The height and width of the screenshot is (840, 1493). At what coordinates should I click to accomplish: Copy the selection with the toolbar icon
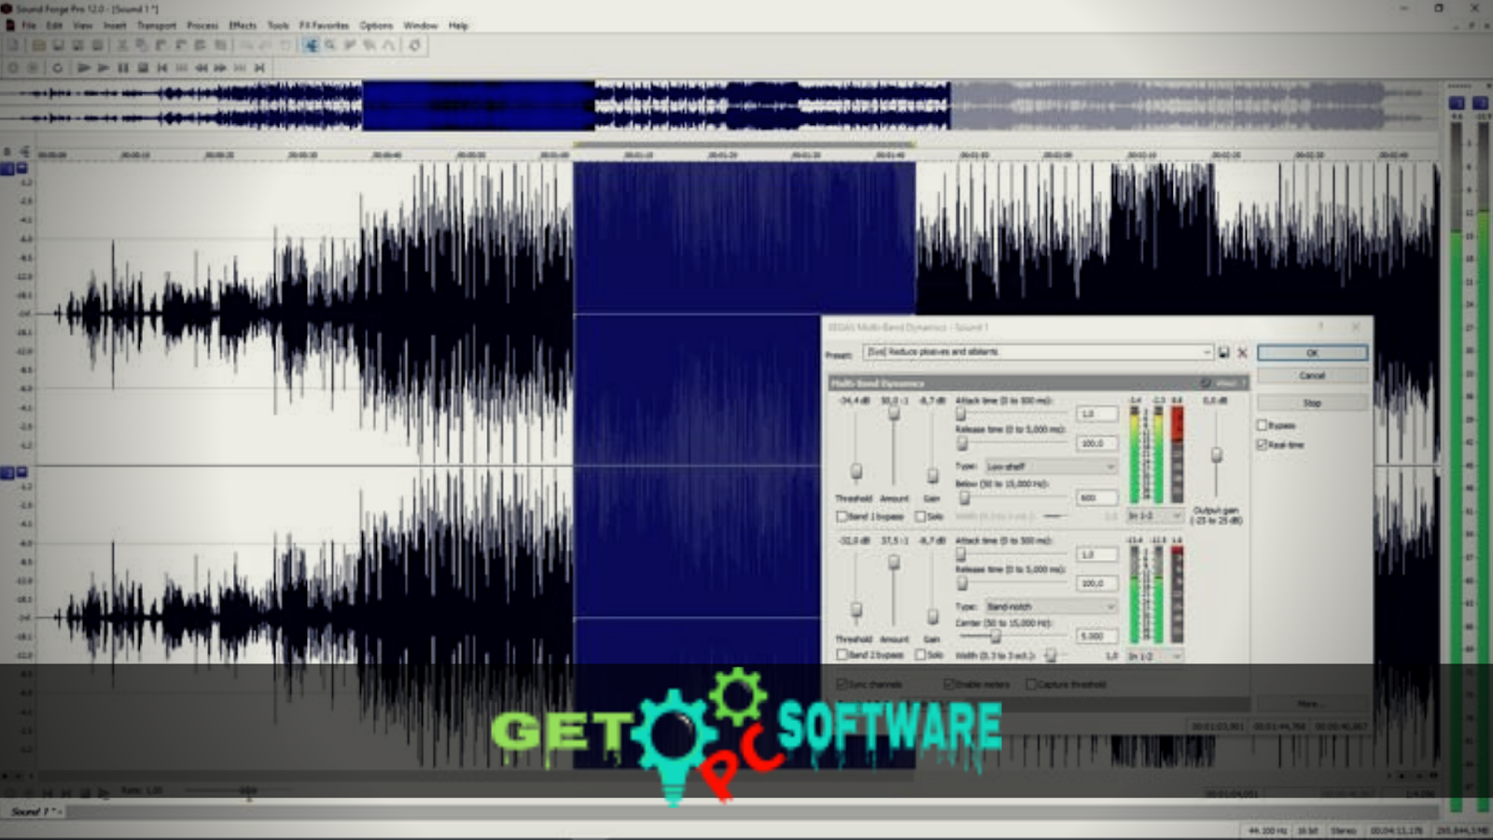tap(141, 45)
